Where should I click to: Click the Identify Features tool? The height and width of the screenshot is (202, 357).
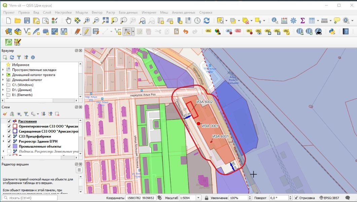(275, 20)
